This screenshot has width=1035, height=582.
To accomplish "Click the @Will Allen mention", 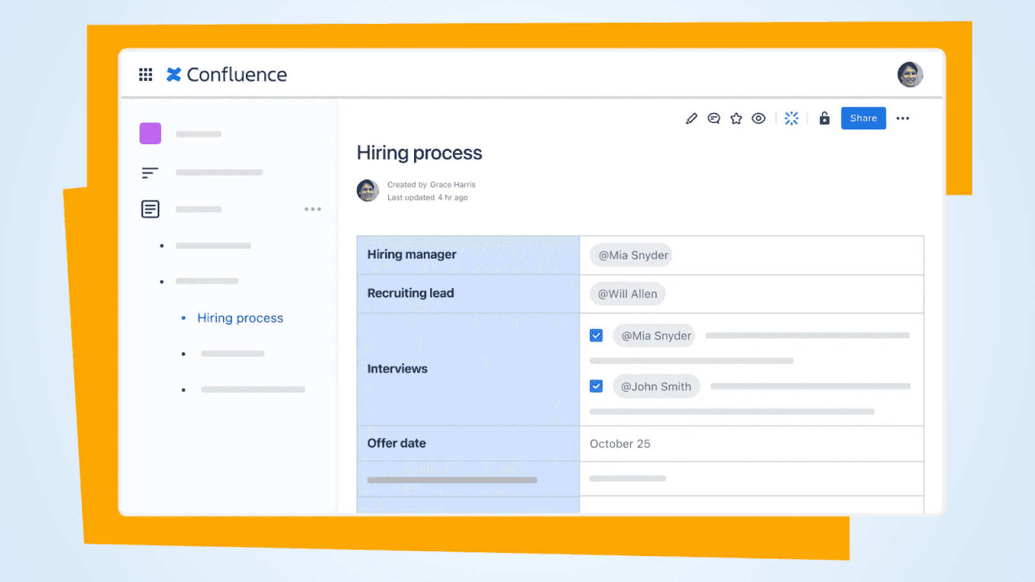I will [627, 293].
